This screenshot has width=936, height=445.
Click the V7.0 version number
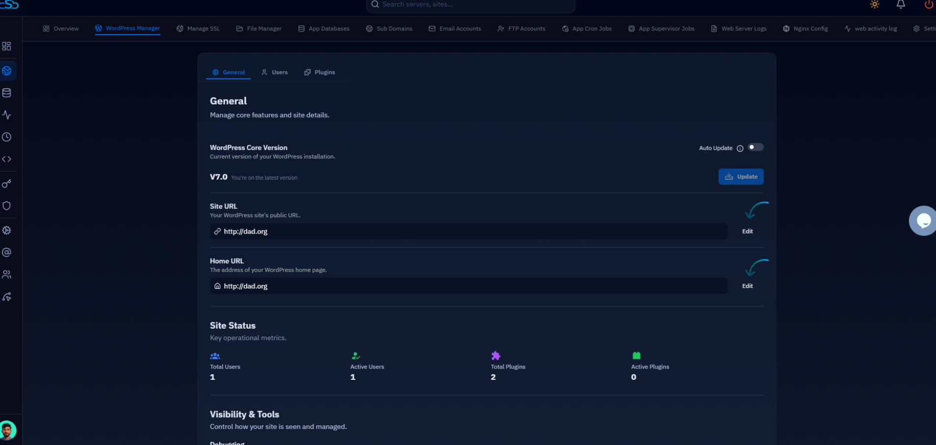(x=219, y=177)
